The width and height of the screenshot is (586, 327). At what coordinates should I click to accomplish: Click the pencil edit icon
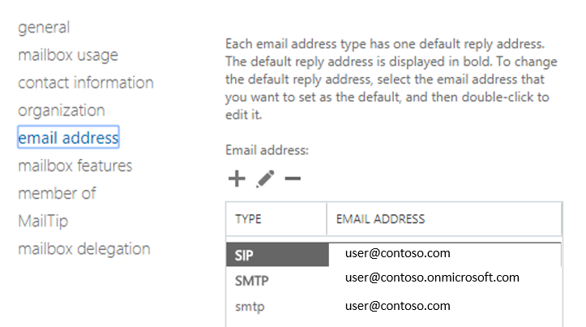pos(264,179)
